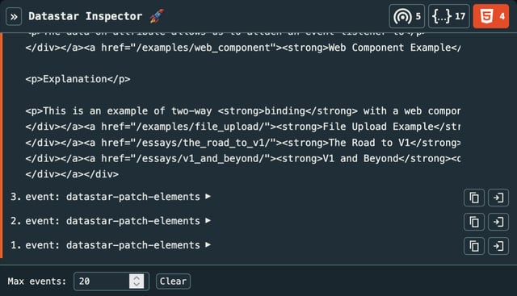517x296 pixels.
Task: Replay event 1 using the enter-arrow icon
Action: point(498,246)
